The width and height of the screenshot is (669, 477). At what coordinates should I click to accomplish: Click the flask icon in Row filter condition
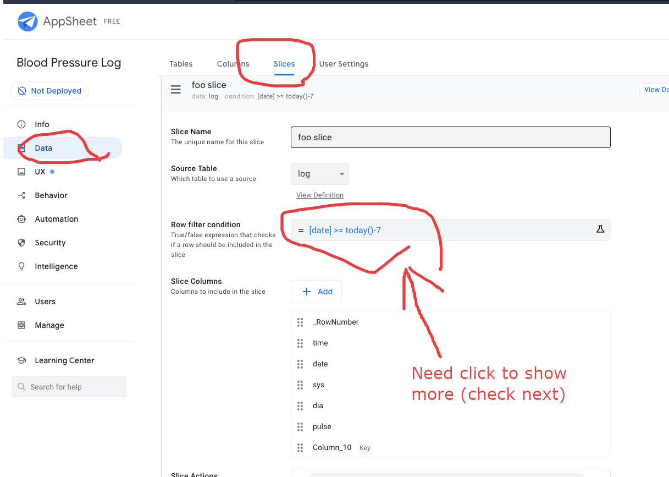point(600,229)
